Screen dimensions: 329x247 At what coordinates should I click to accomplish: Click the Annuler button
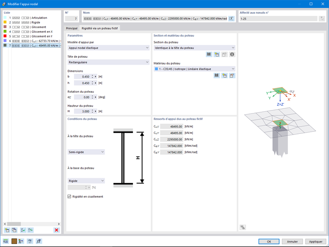pyautogui.click(x=292, y=241)
